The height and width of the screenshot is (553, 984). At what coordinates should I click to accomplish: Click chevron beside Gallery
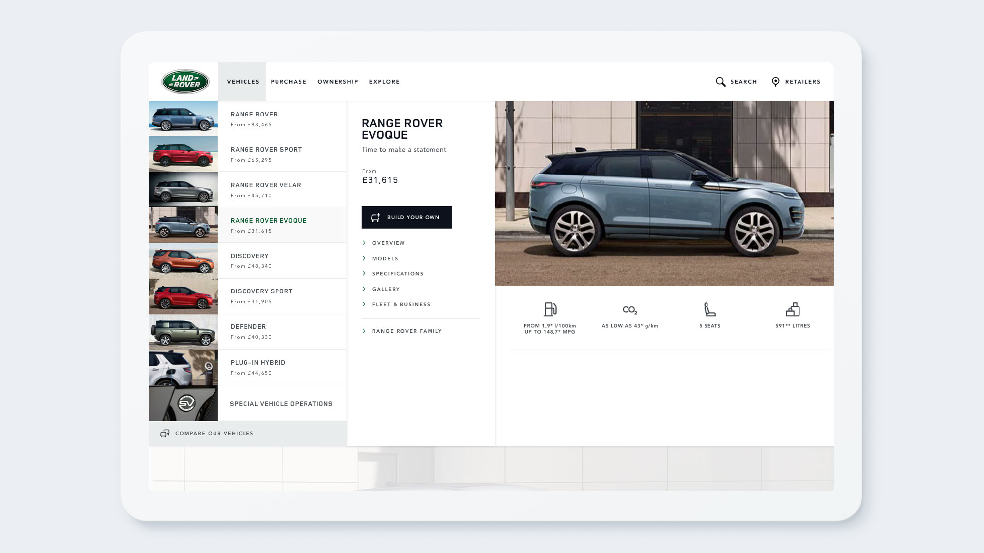point(364,289)
